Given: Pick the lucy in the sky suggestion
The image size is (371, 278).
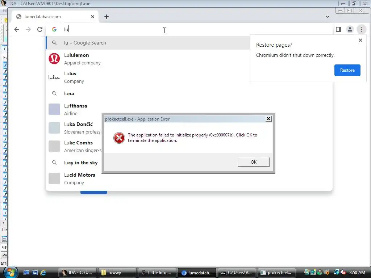Looking at the screenshot, I should tap(74, 163).
